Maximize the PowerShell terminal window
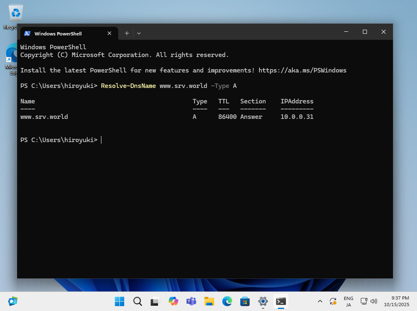Screen dimensions: 417x311 [365, 32]
